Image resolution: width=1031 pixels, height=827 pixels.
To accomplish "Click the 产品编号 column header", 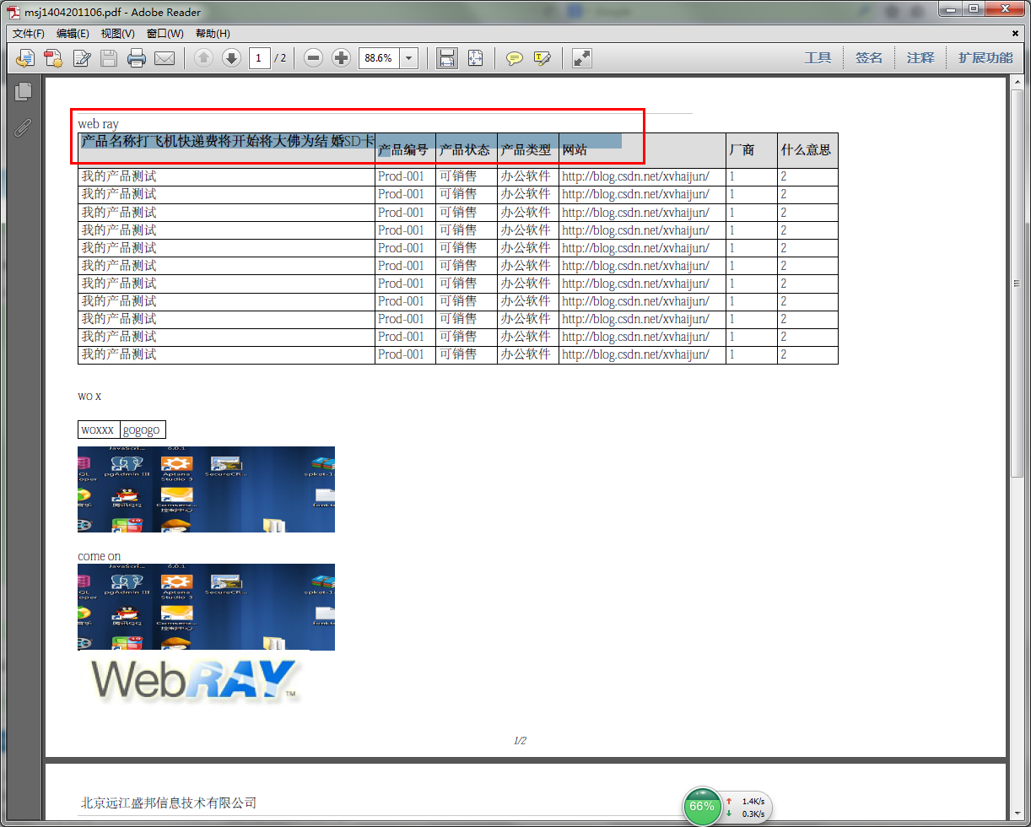I will click(403, 150).
